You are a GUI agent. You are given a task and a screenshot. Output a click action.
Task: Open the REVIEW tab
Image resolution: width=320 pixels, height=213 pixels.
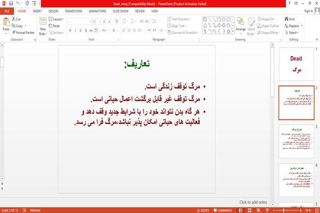click(140, 11)
